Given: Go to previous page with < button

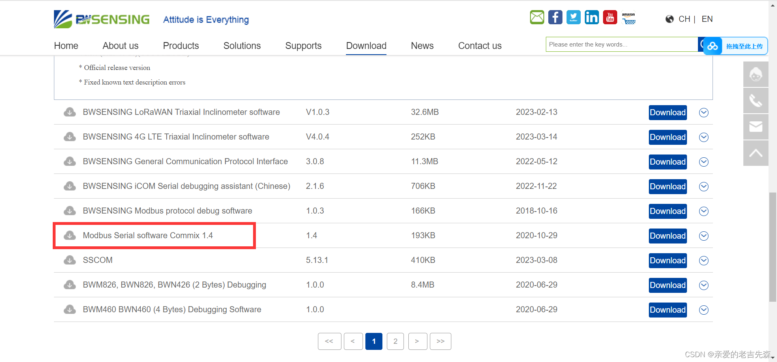Looking at the screenshot, I should [x=353, y=341].
